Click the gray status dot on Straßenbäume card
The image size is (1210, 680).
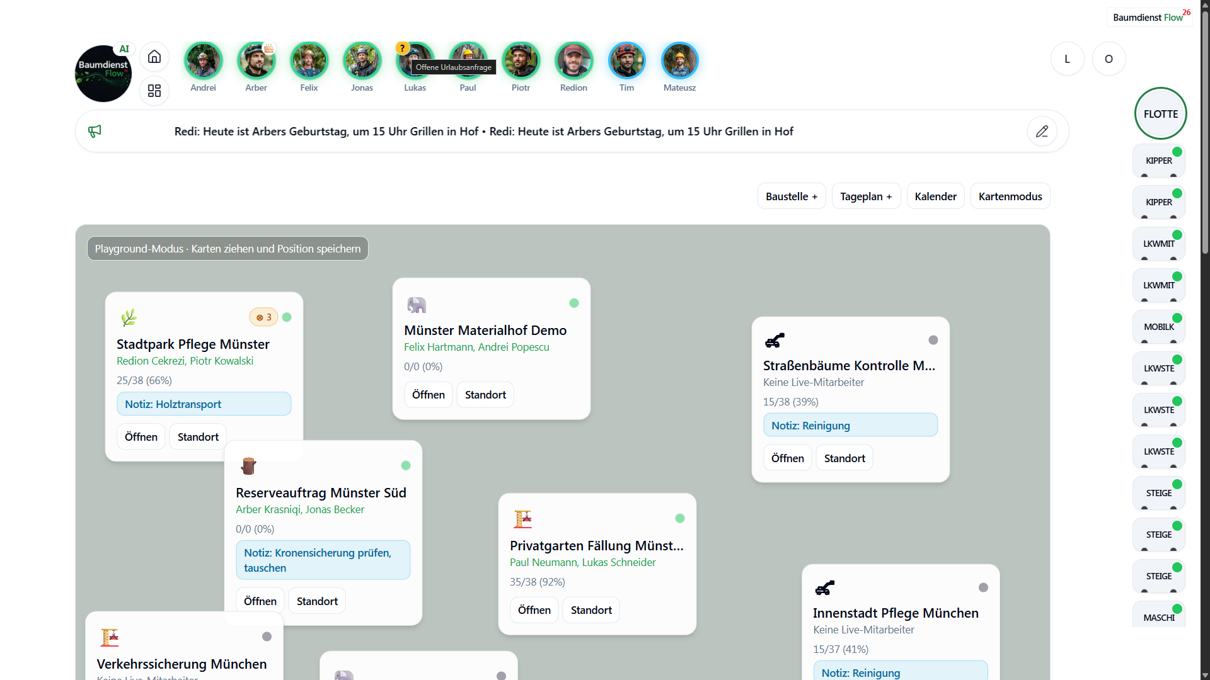[933, 340]
